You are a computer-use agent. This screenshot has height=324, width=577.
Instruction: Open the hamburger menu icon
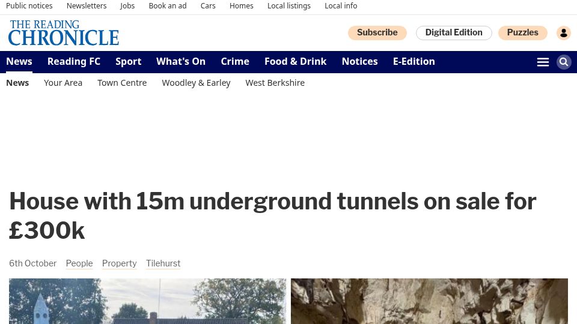(543, 62)
